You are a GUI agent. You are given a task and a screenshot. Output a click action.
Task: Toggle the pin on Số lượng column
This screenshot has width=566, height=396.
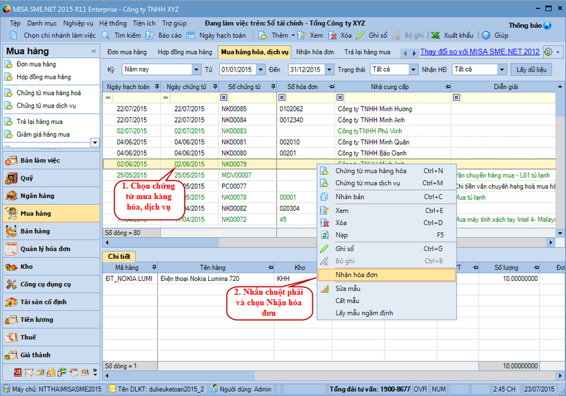(536, 267)
